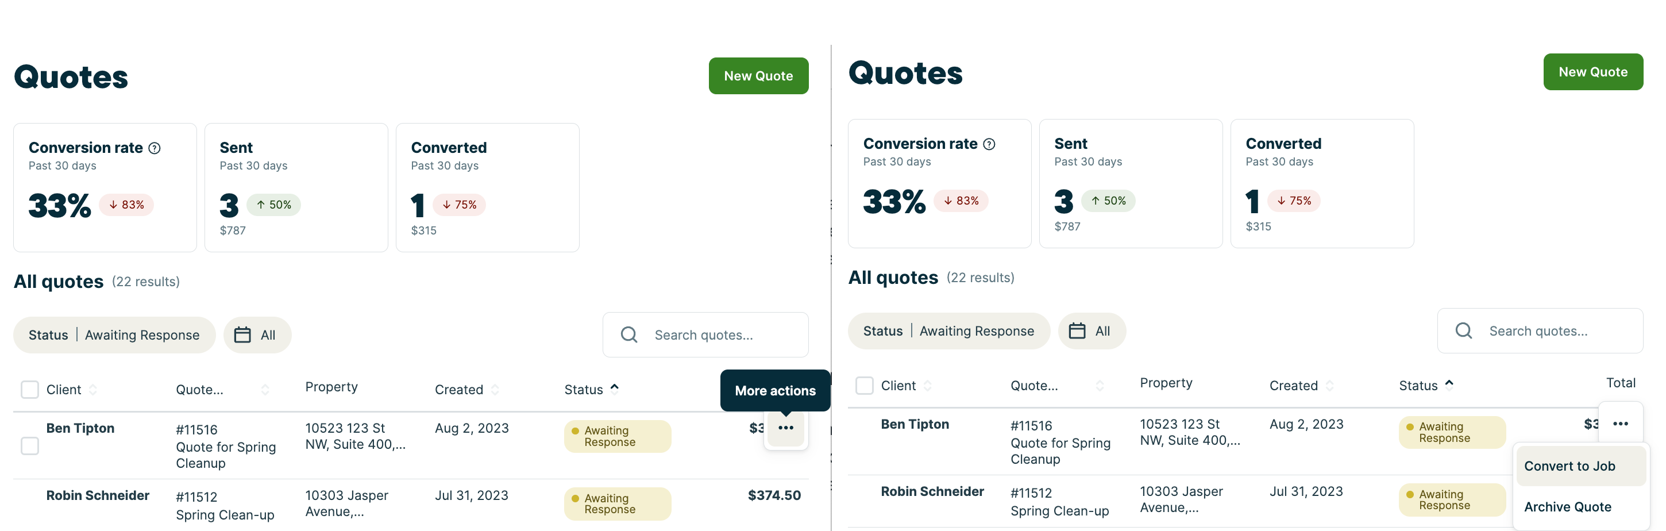Check the Ben Tipton row checkbox in left panel
1666x531 pixels.
(x=30, y=447)
